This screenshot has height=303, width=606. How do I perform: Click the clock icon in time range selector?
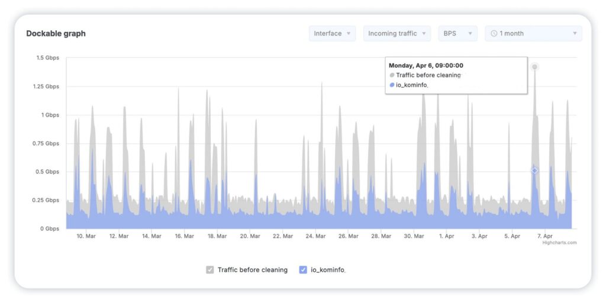click(x=494, y=34)
